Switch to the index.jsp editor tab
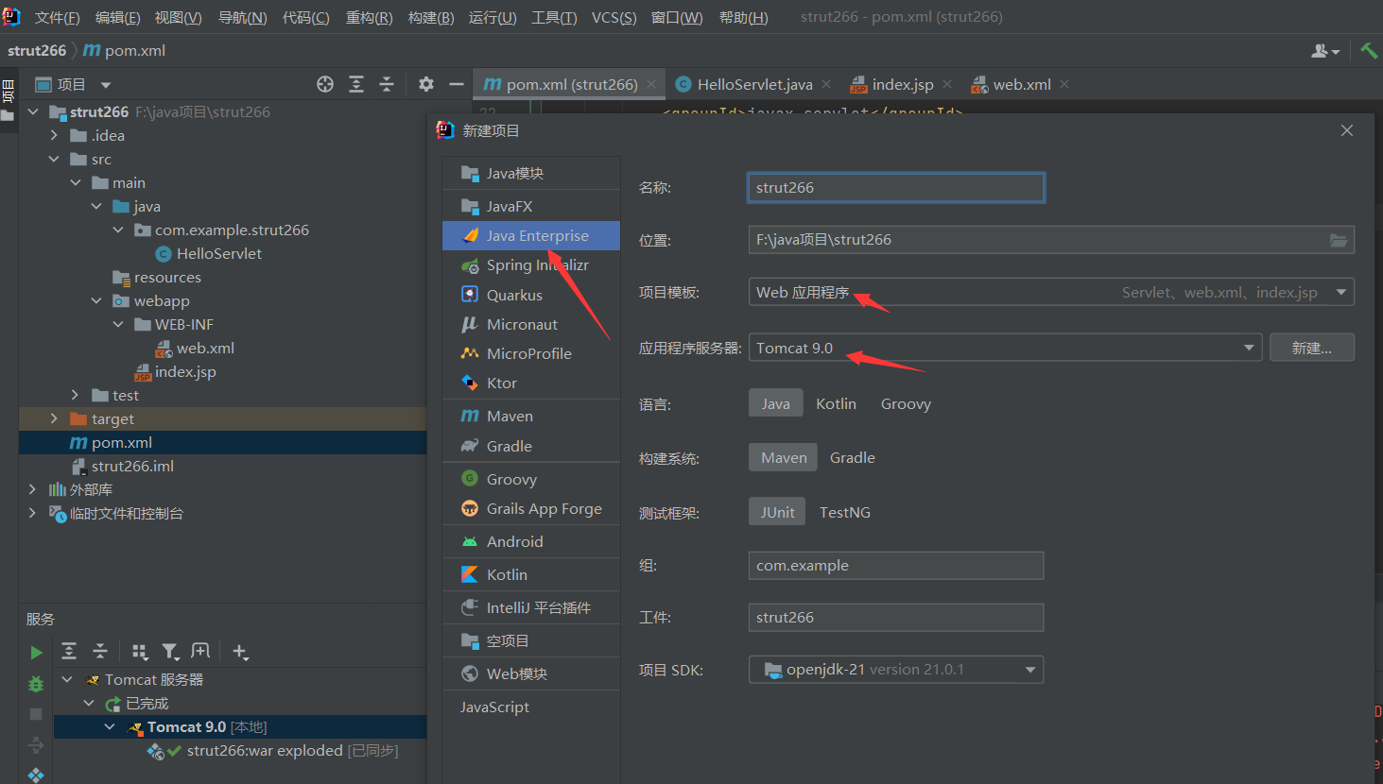This screenshot has width=1383, height=784. 902,84
